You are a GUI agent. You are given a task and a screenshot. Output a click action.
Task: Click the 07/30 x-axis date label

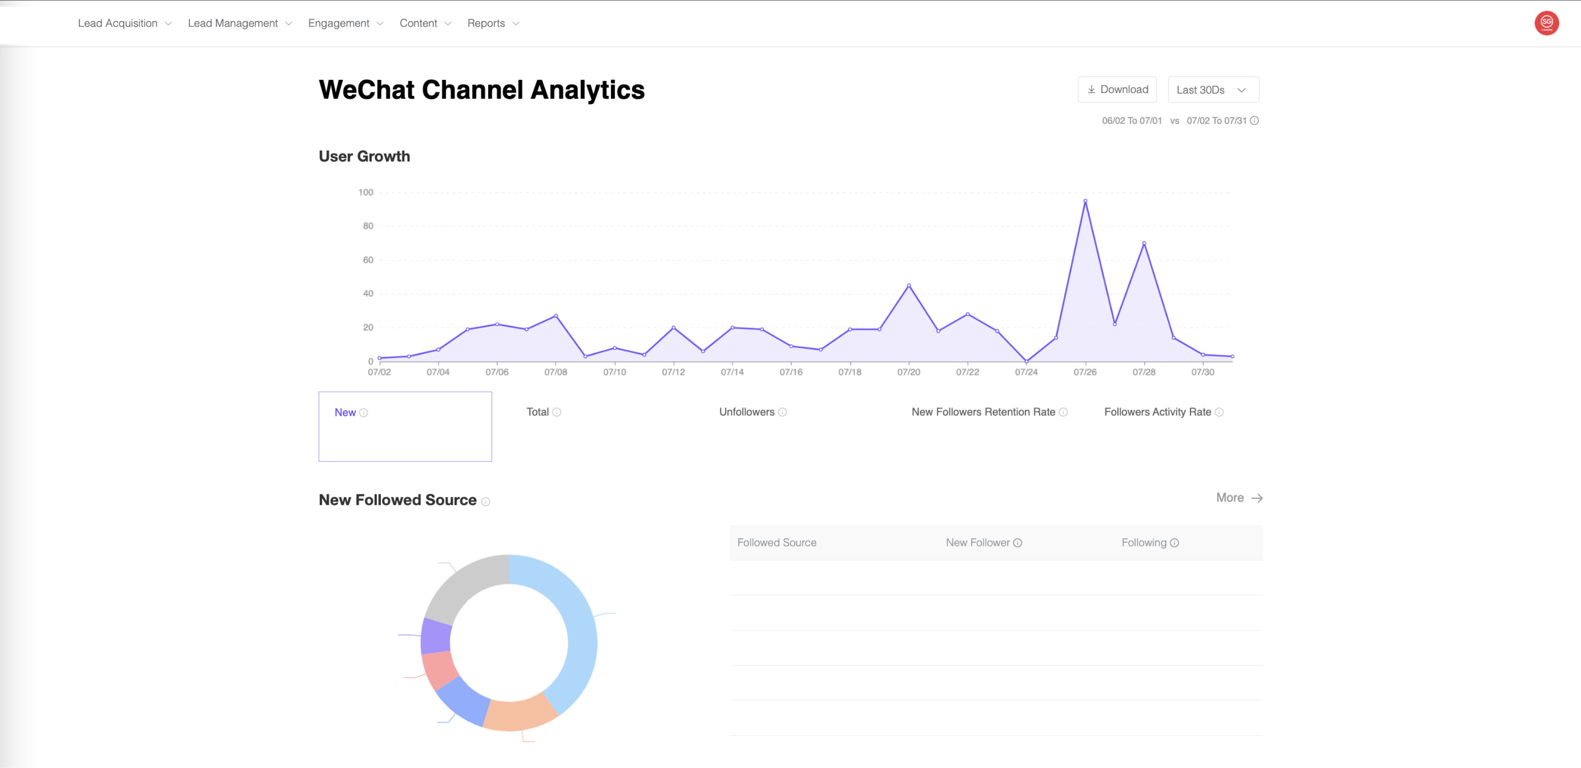pyautogui.click(x=1202, y=372)
